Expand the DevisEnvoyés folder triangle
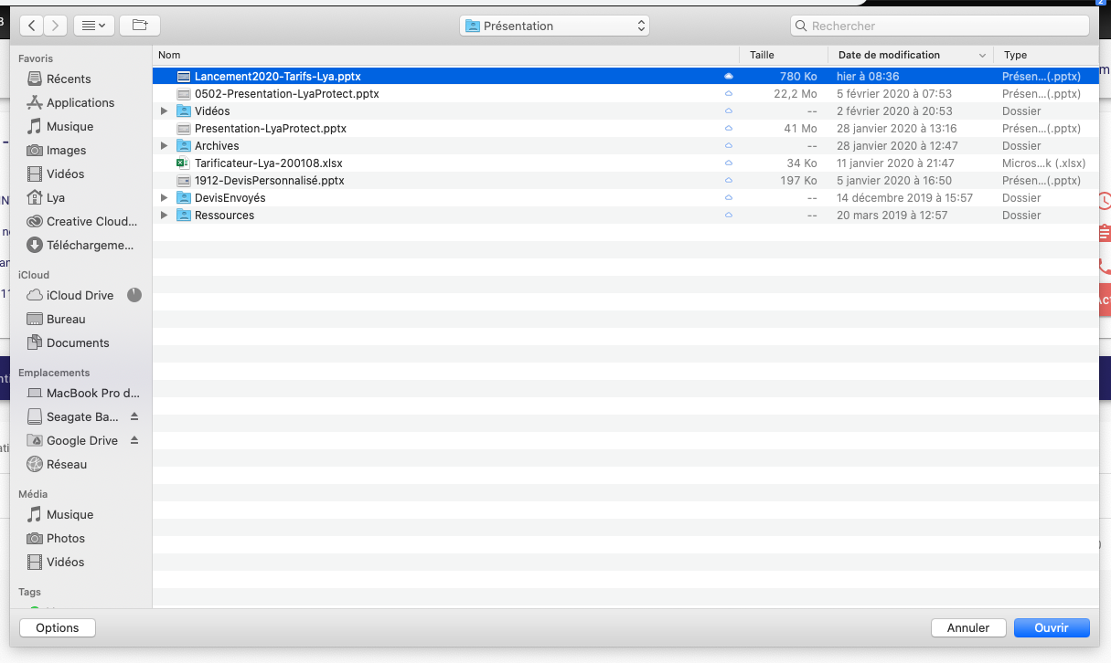 point(165,198)
